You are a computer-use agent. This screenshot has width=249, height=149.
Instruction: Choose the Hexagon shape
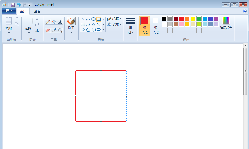coord(94,30)
